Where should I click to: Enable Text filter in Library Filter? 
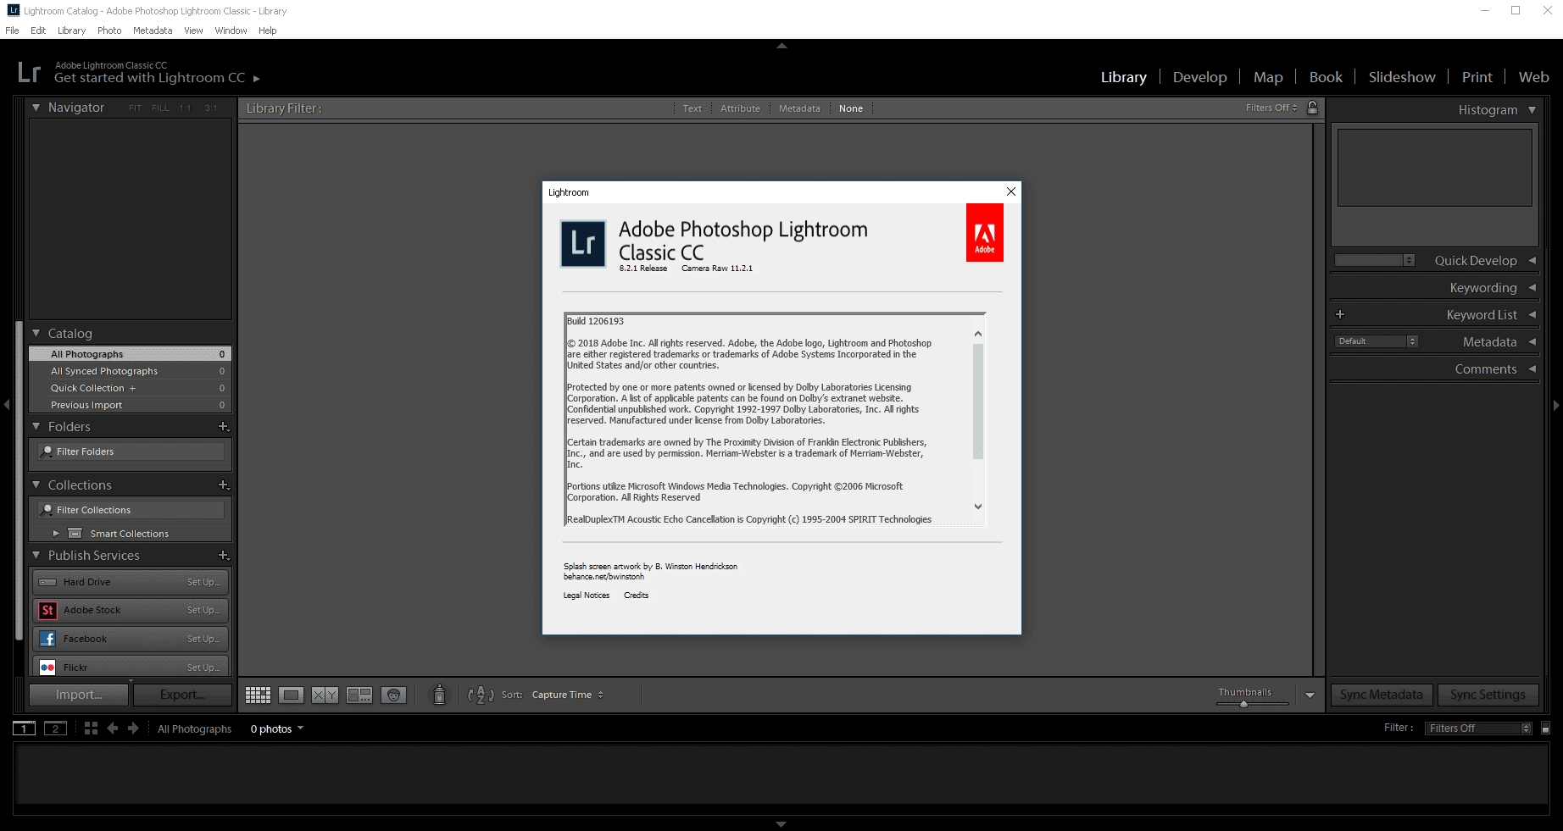click(693, 108)
